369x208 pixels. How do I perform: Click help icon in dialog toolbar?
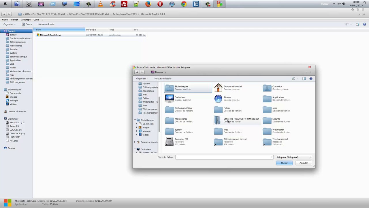311,79
